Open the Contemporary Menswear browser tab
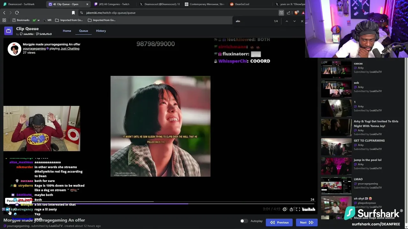408x229 pixels. pos(205,4)
